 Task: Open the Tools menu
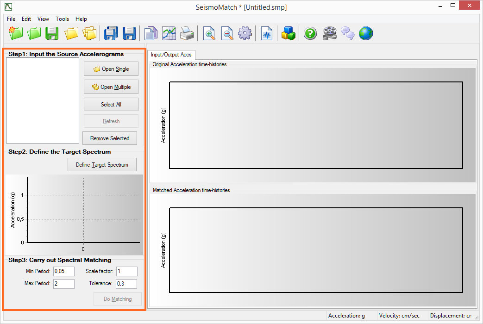point(62,19)
